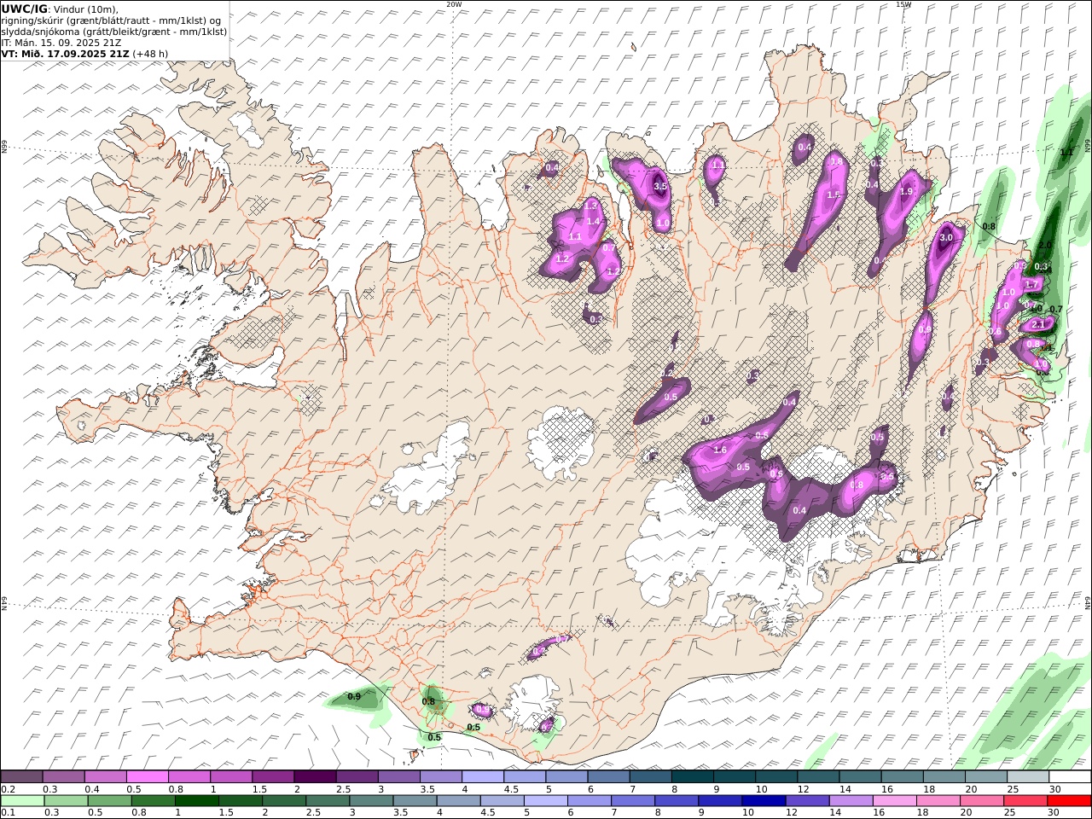
Task: Click the darkest purple swatch labelled 0.2 in legend
Action: click(21, 777)
